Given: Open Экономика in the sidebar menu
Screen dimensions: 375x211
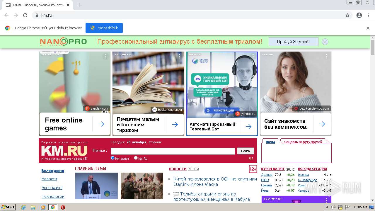Looking at the screenshot, I should click(x=52, y=188).
